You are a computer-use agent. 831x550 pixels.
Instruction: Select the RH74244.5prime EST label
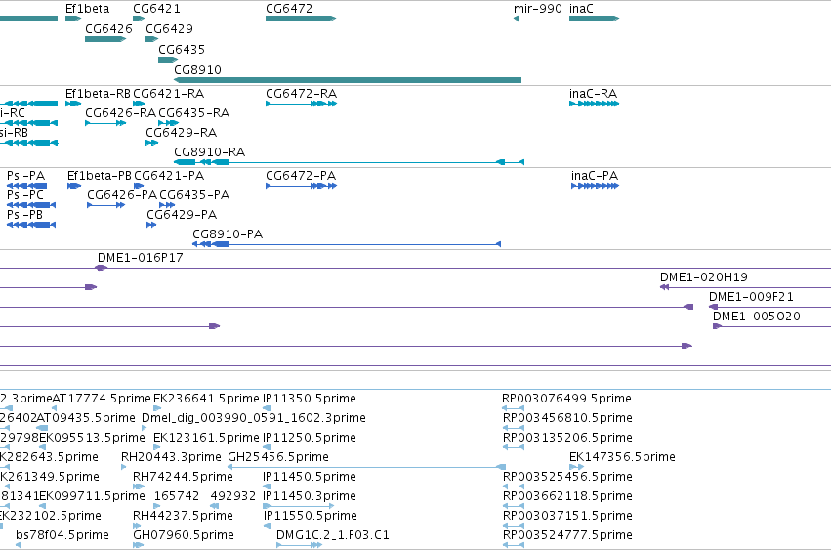tap(183, 477)
